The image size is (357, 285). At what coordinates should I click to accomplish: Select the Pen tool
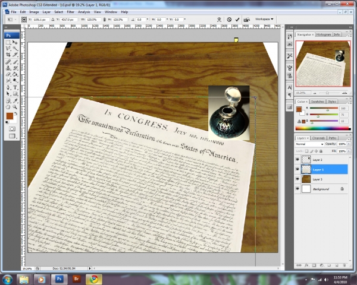click(x=8, y=87)
